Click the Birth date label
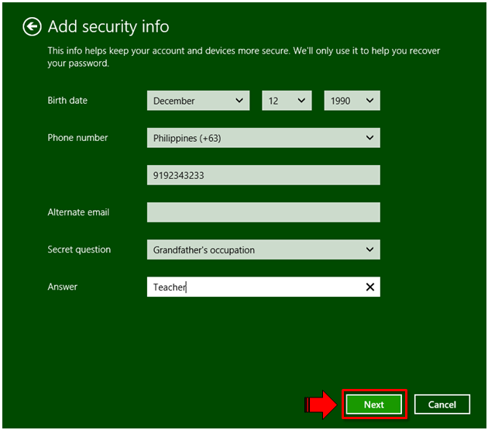Image resolution: width=488 pixels, height=430 pixels. [x=67, y=101]
